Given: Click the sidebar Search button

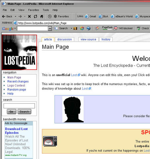Looking at the screenshot, I should point(24,112).
